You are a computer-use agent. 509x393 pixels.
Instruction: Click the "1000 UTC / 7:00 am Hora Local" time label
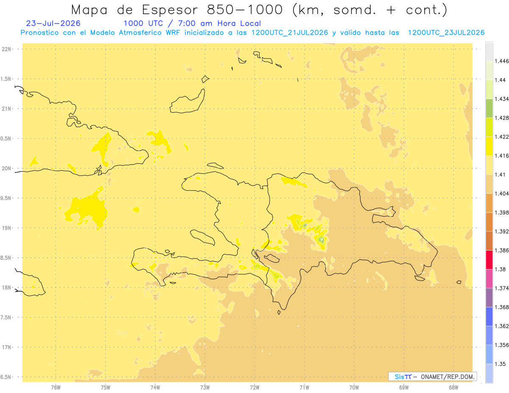tap(192, 23)
